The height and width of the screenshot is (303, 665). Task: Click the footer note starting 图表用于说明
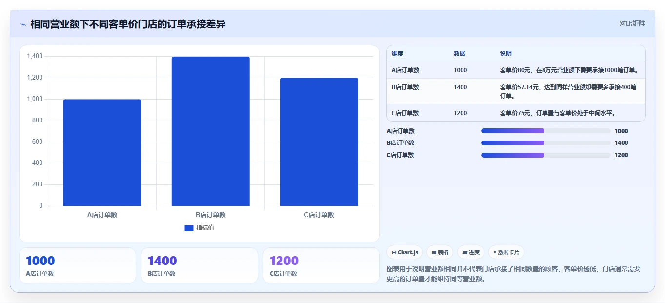513,274
